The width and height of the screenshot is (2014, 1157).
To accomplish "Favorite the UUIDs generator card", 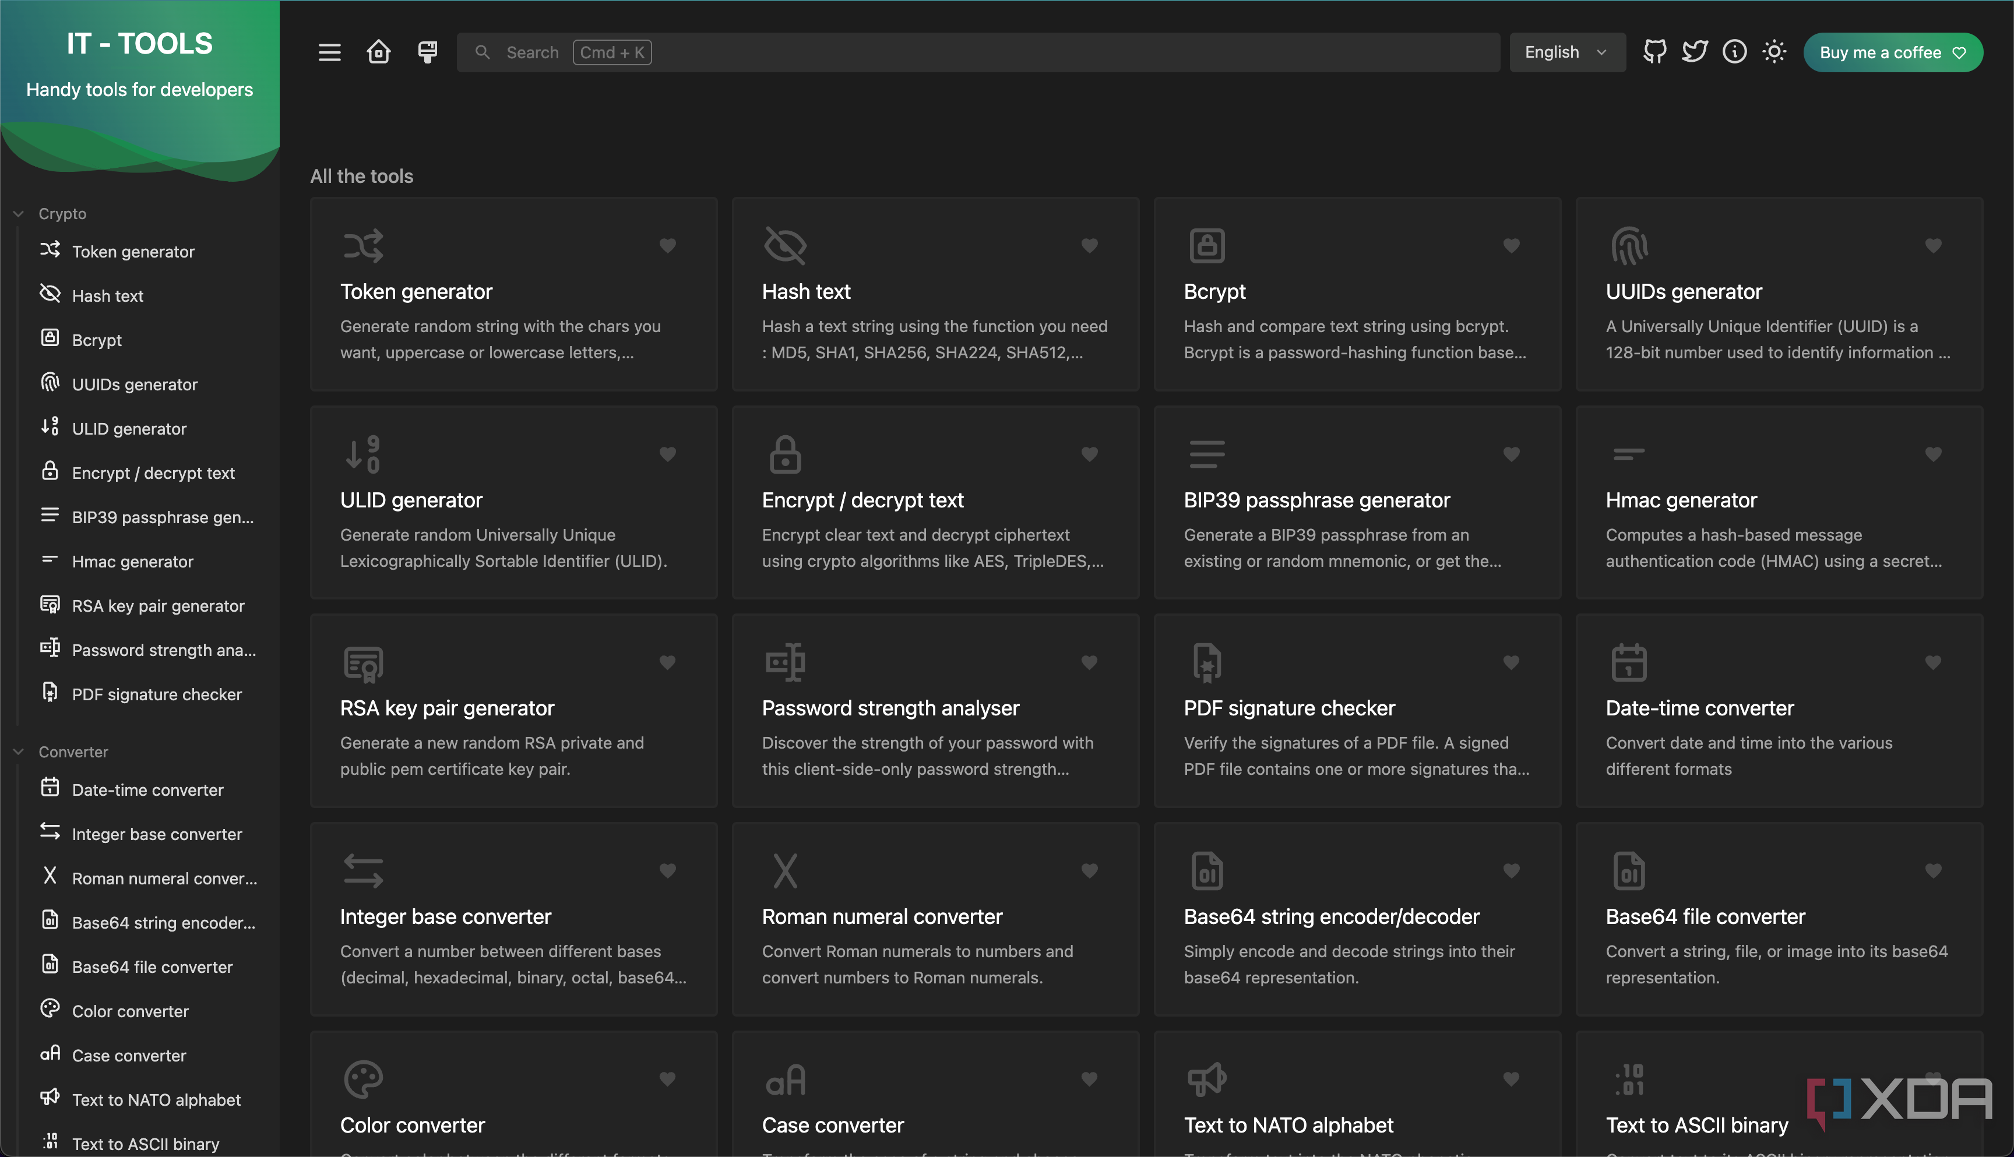I will coord(1934,245).
